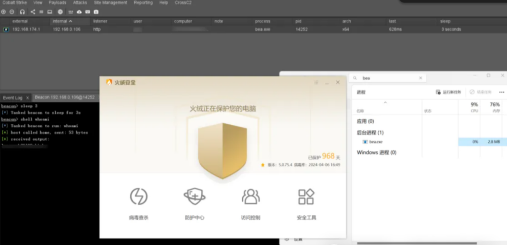Click the keyboard-shaped icon left of cloud icon
507x245 pixels.
click(71, 12)
